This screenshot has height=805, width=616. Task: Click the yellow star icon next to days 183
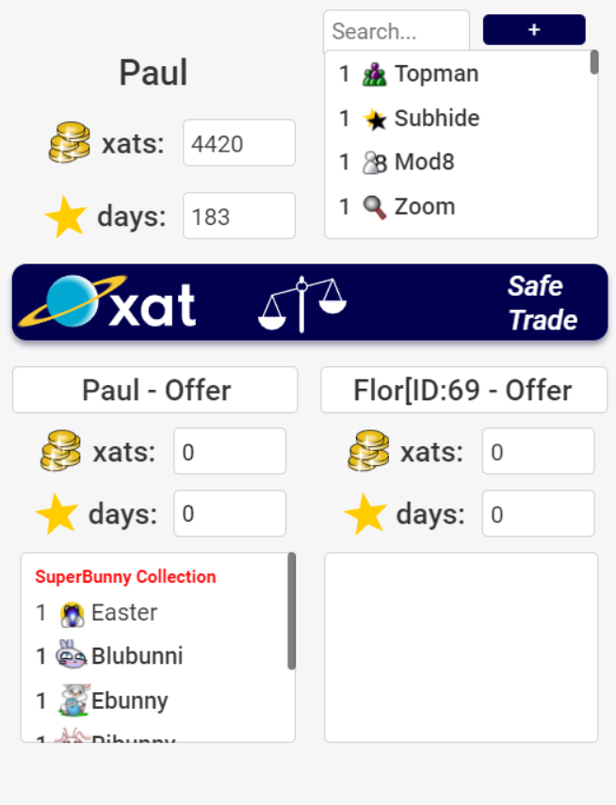65,215
